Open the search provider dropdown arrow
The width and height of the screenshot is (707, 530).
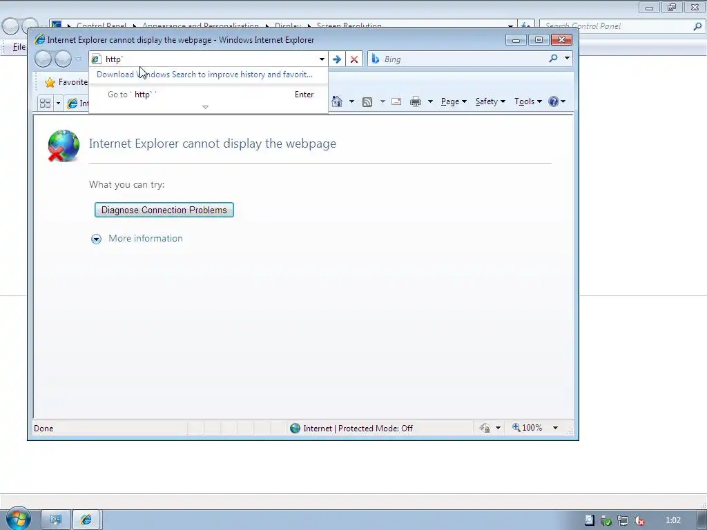click(567, 59)
